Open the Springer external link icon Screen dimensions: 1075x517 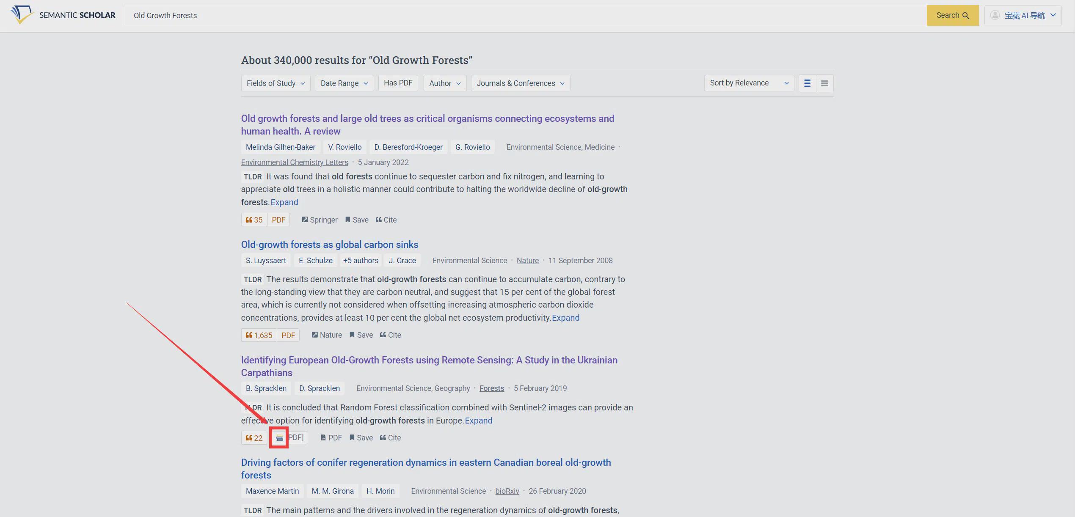[x=320, y=220]
